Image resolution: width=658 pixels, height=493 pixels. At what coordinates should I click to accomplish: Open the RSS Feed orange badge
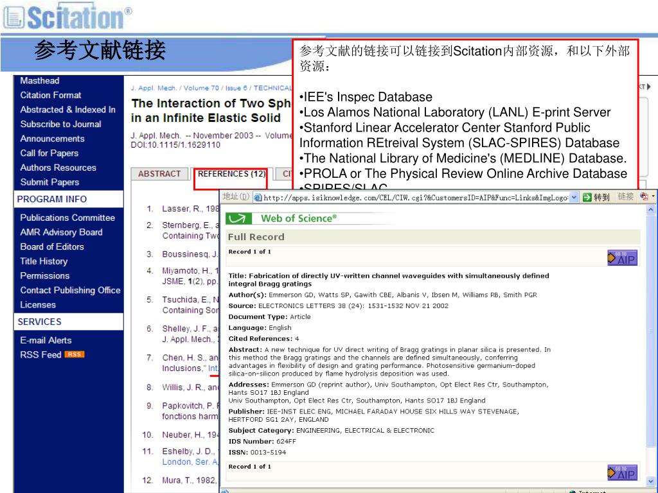(75, 354)
